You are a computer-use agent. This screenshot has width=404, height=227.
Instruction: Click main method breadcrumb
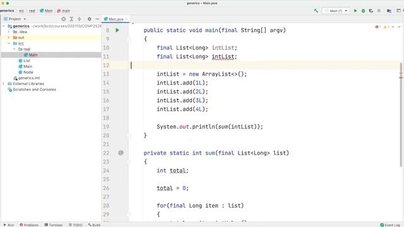pyautogui.click(x=63, y=11)
